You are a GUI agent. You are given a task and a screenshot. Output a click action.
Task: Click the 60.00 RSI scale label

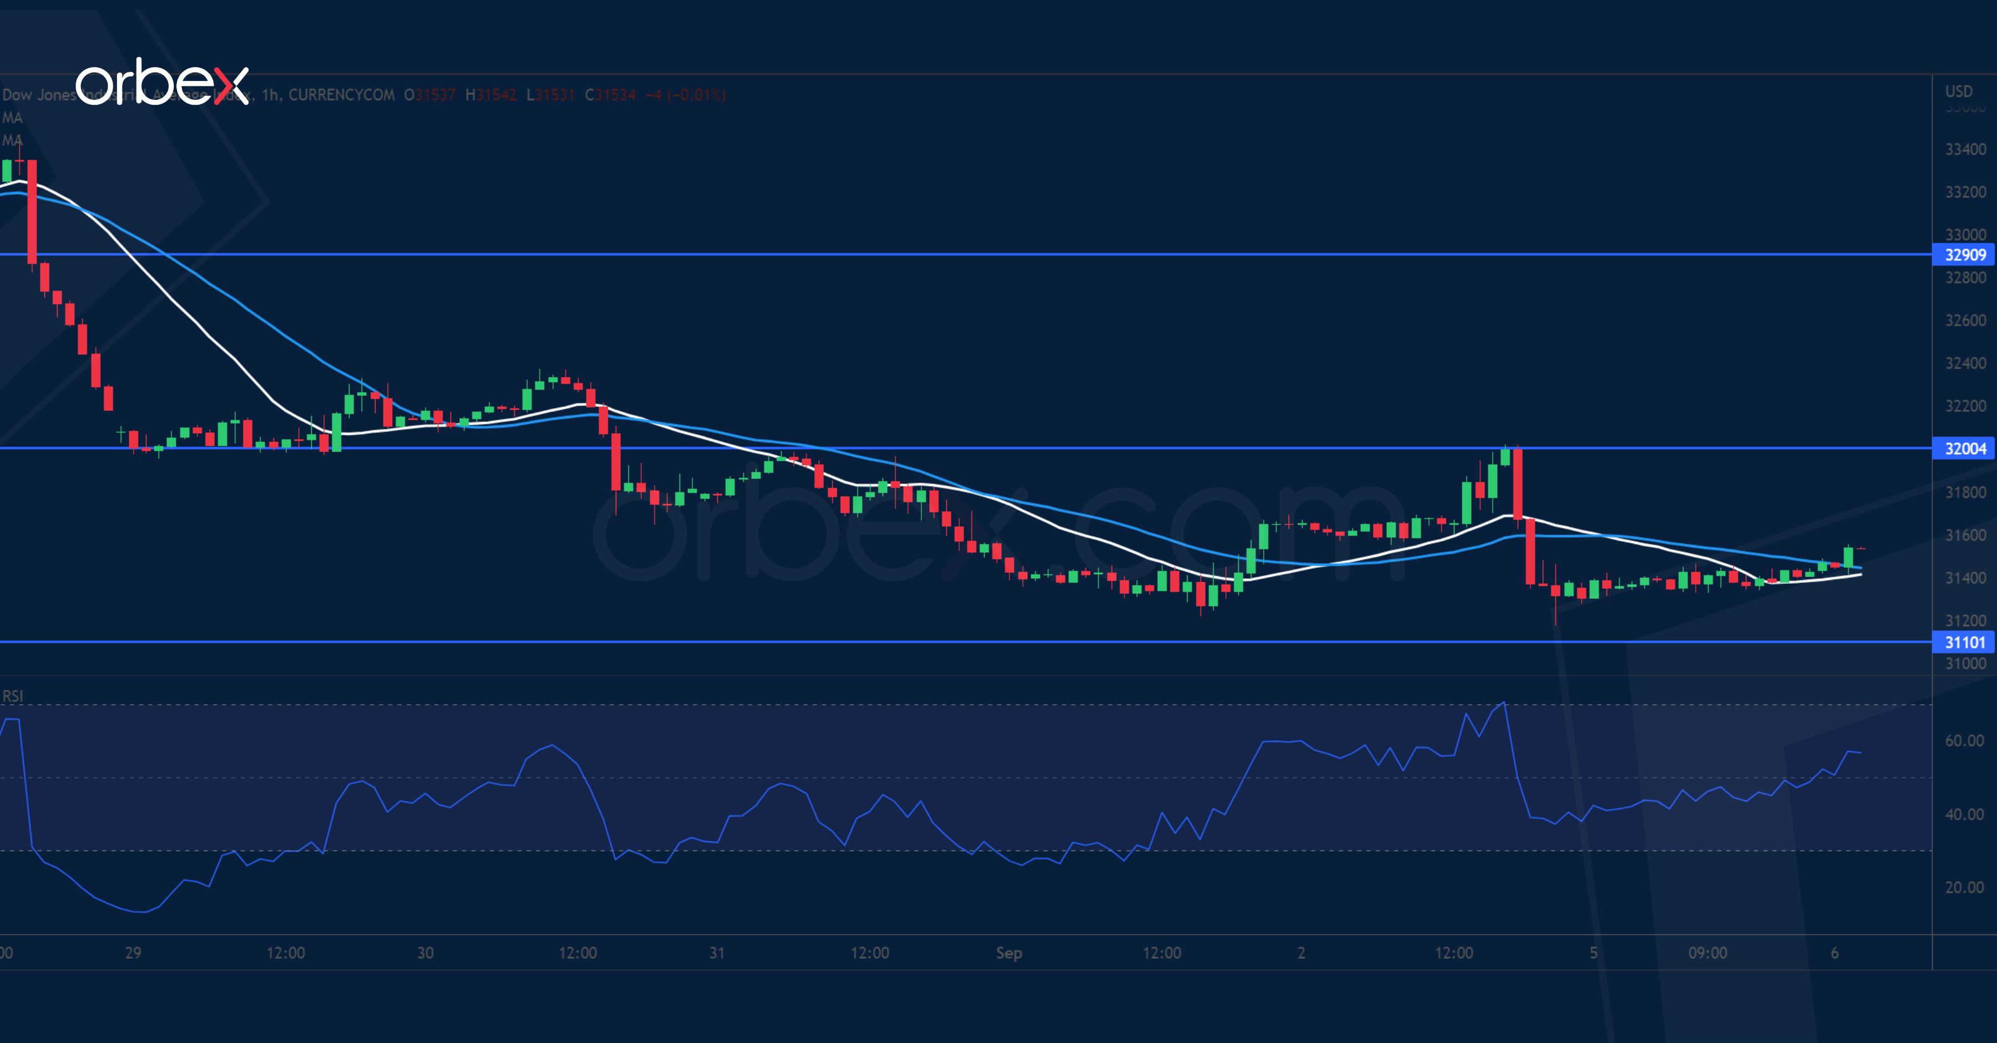tap(1964, 741)
